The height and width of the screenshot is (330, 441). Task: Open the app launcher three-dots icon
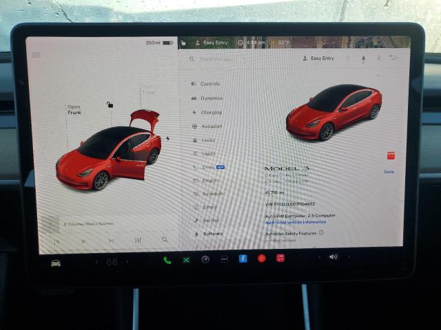(224, 259)
